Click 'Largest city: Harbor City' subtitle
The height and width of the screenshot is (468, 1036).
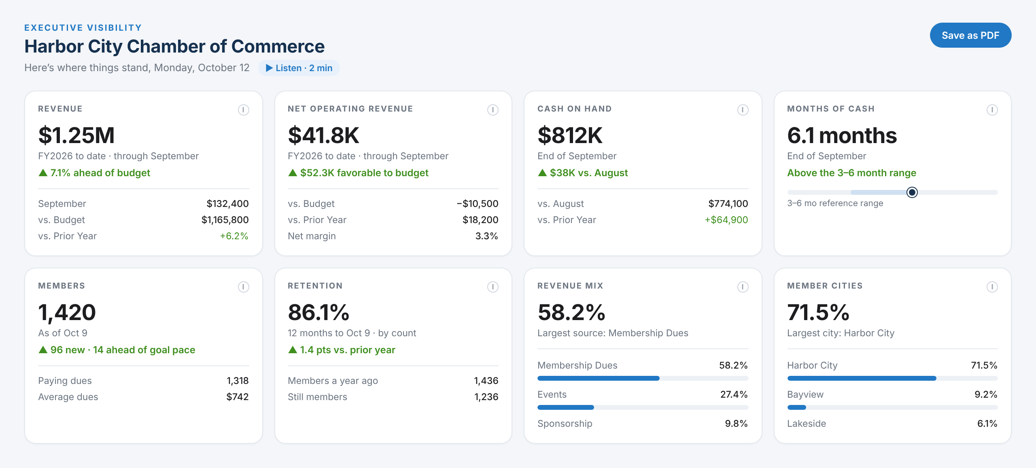pos(841,333)
